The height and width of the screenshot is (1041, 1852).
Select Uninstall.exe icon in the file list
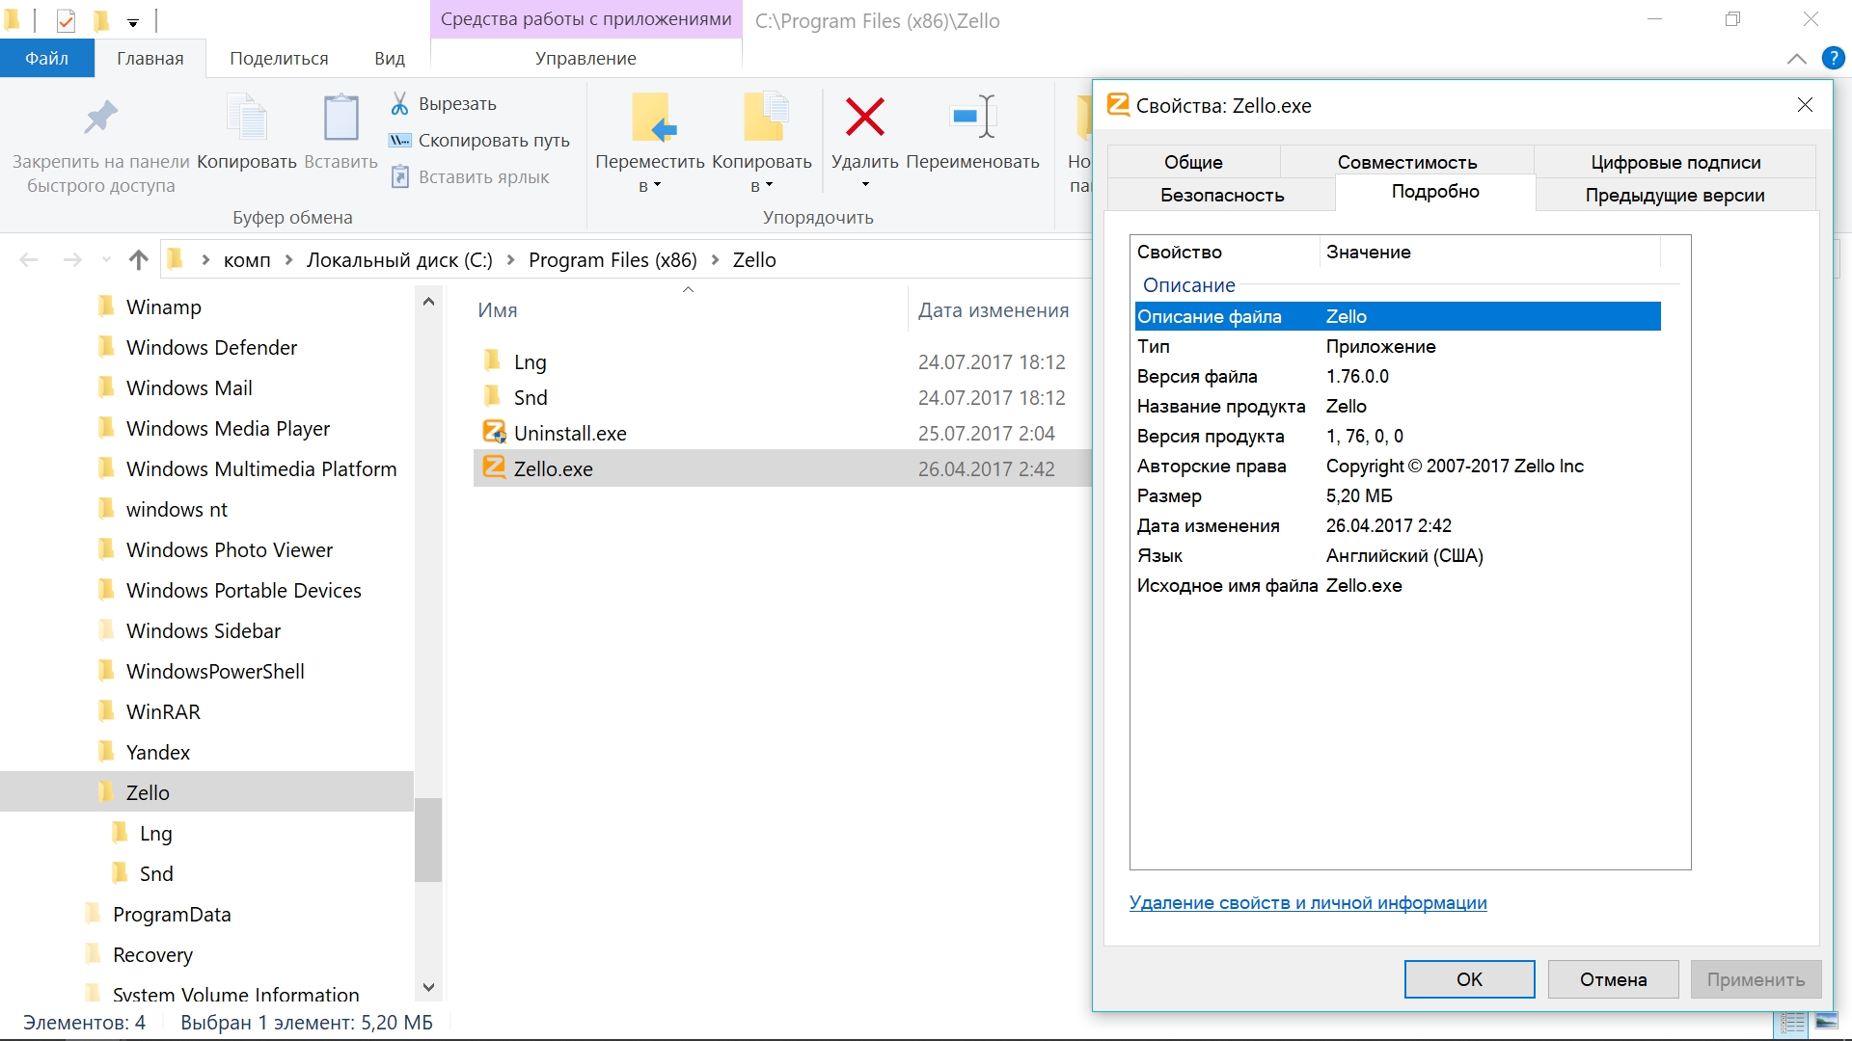(x=494, y=432)
